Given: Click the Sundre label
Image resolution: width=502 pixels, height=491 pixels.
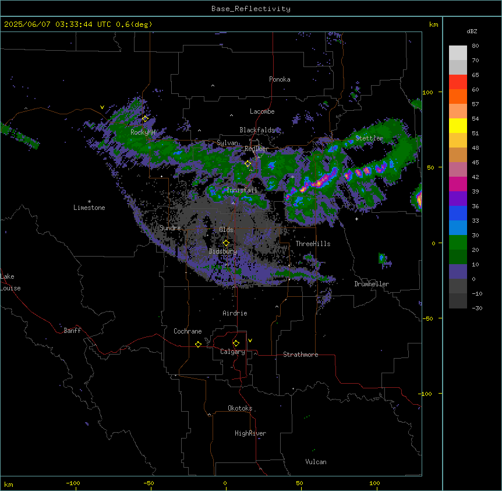Looking at the screenshot, I should tap(170, 228).
